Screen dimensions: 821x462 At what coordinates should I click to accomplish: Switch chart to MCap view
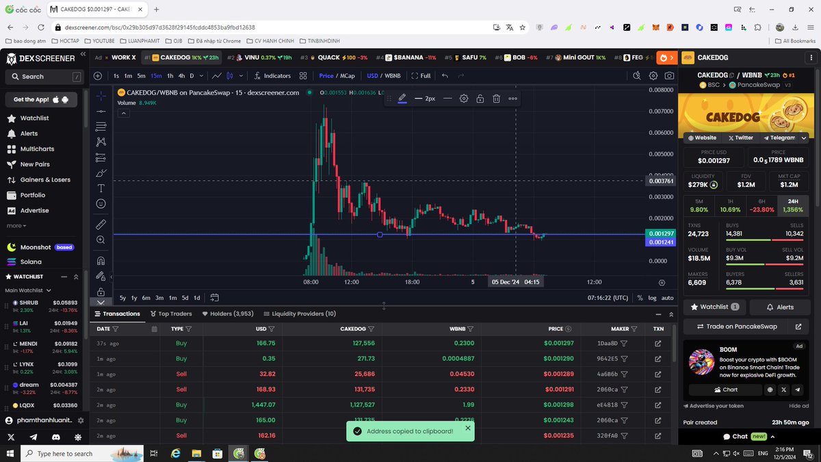pyautogui.click(x=347, y=76)
